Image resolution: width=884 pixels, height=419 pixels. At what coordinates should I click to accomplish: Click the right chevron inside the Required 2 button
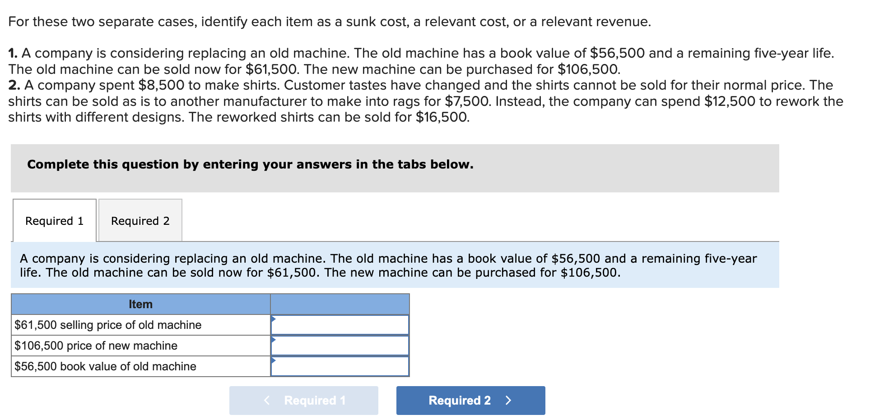[x=509, y=400]
